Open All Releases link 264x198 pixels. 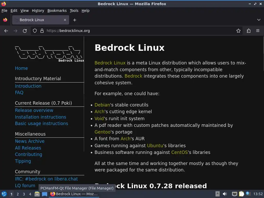click(28, 148)
